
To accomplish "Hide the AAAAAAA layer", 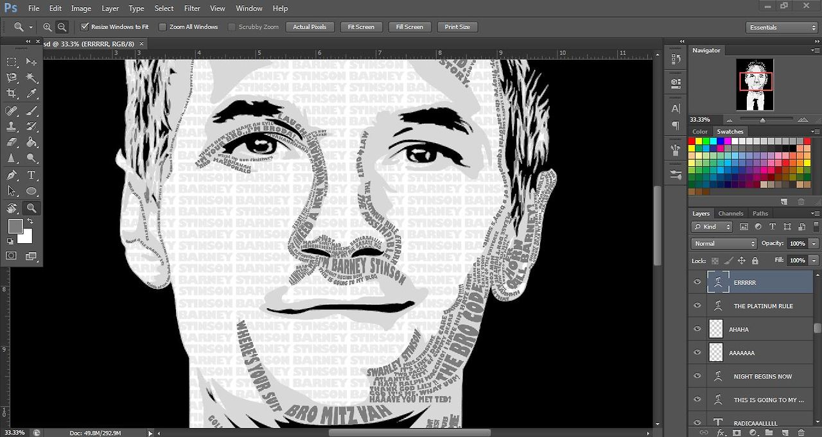I will pos(697,353).
